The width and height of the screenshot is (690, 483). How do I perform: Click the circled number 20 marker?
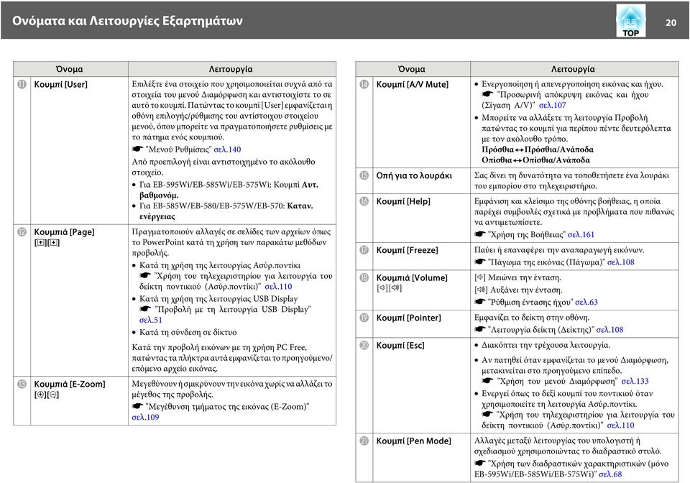tap(364, 346)
